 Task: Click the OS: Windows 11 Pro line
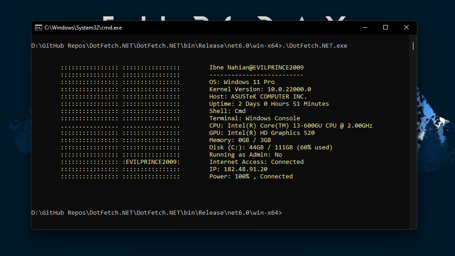[x=242, y=82]
